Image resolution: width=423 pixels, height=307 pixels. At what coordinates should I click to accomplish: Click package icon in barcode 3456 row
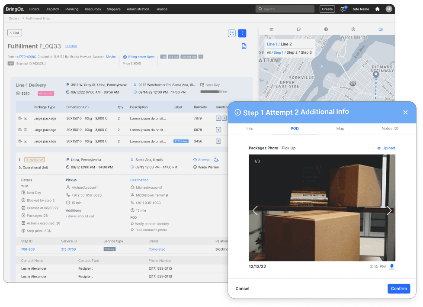[x=20, y=141]
